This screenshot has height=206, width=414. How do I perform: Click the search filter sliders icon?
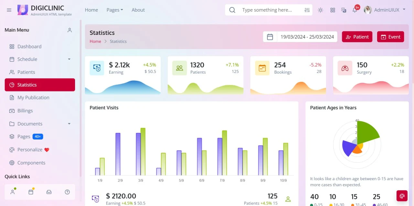307,10
